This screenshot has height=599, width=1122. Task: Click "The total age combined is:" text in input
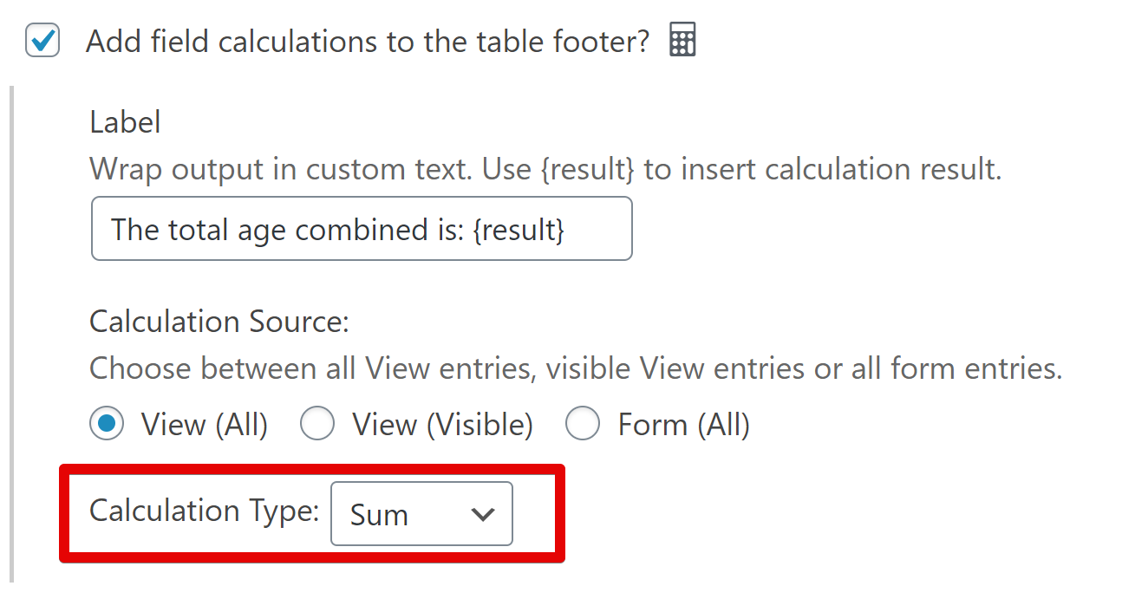(x=288, y=230)
